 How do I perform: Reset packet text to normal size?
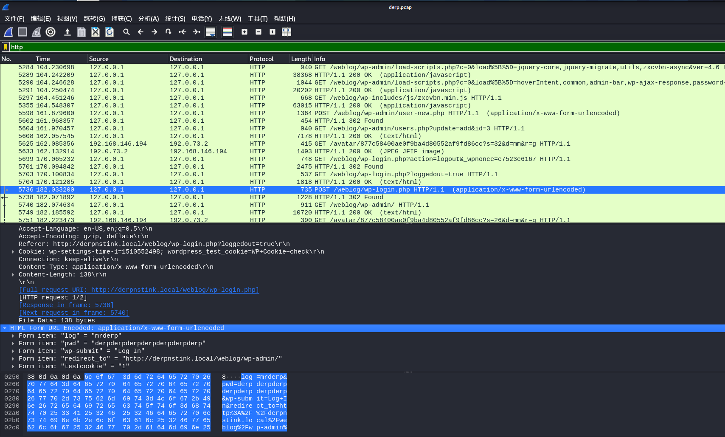pos(273,32)
